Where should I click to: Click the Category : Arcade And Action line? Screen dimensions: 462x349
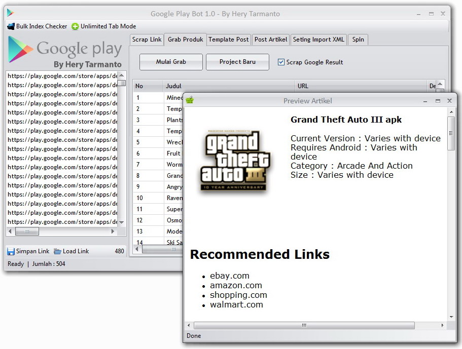(351, 166)
